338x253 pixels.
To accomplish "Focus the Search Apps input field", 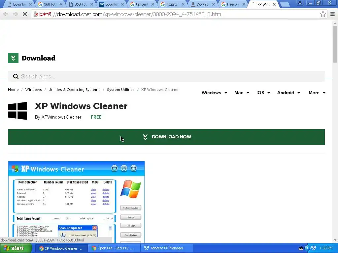I will click(166, 76).
